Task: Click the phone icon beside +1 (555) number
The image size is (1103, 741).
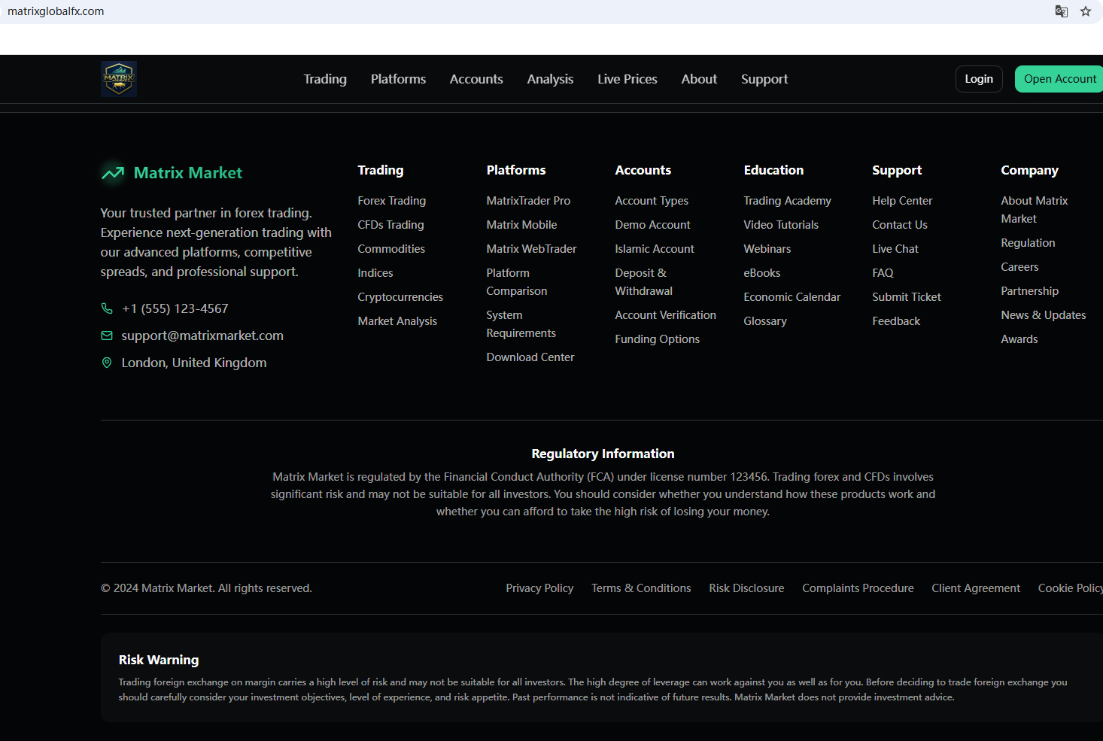Action: click(107, 308)
